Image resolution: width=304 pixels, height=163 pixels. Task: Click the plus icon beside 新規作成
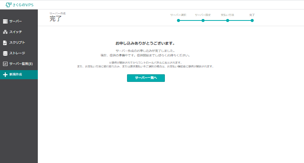tap(5, 75)
